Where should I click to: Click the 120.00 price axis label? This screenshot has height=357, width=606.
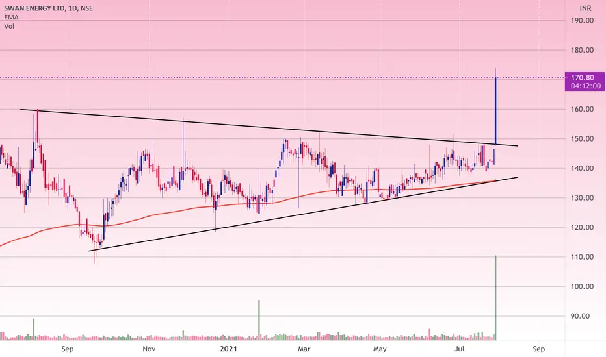click(x=583, y=227)
